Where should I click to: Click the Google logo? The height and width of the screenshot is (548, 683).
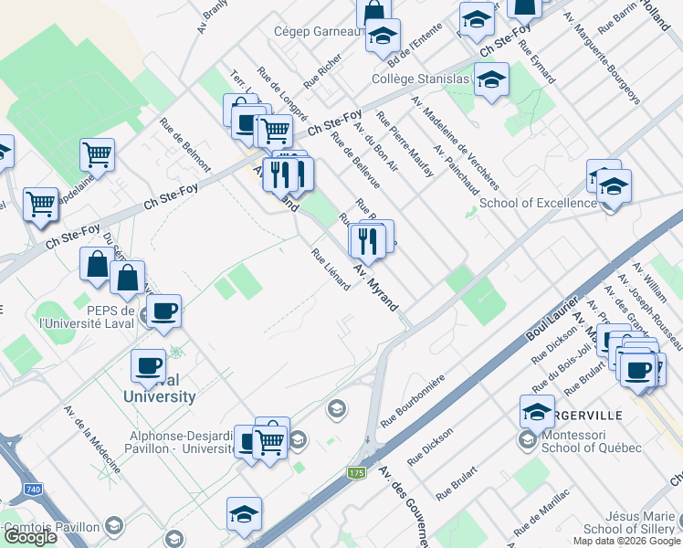tap(30, 538)
